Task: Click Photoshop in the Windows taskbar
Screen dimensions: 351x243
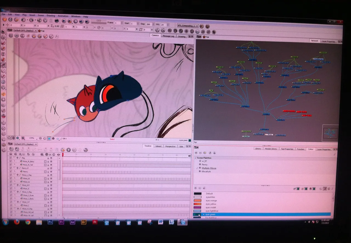Action: tap(50, 222)
